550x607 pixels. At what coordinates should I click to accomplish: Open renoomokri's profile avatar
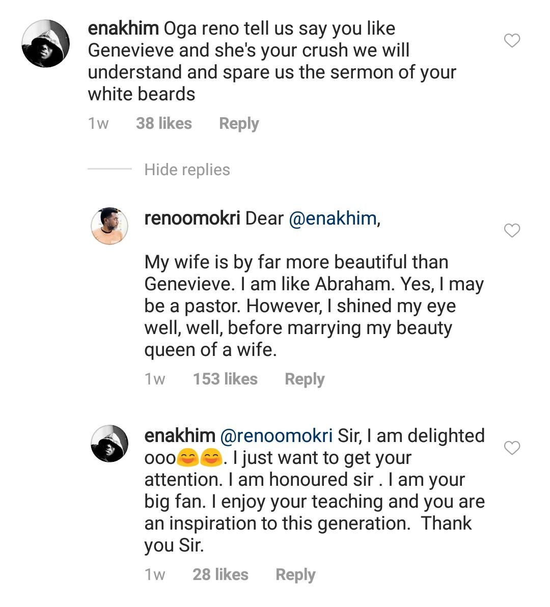(109, 226)
